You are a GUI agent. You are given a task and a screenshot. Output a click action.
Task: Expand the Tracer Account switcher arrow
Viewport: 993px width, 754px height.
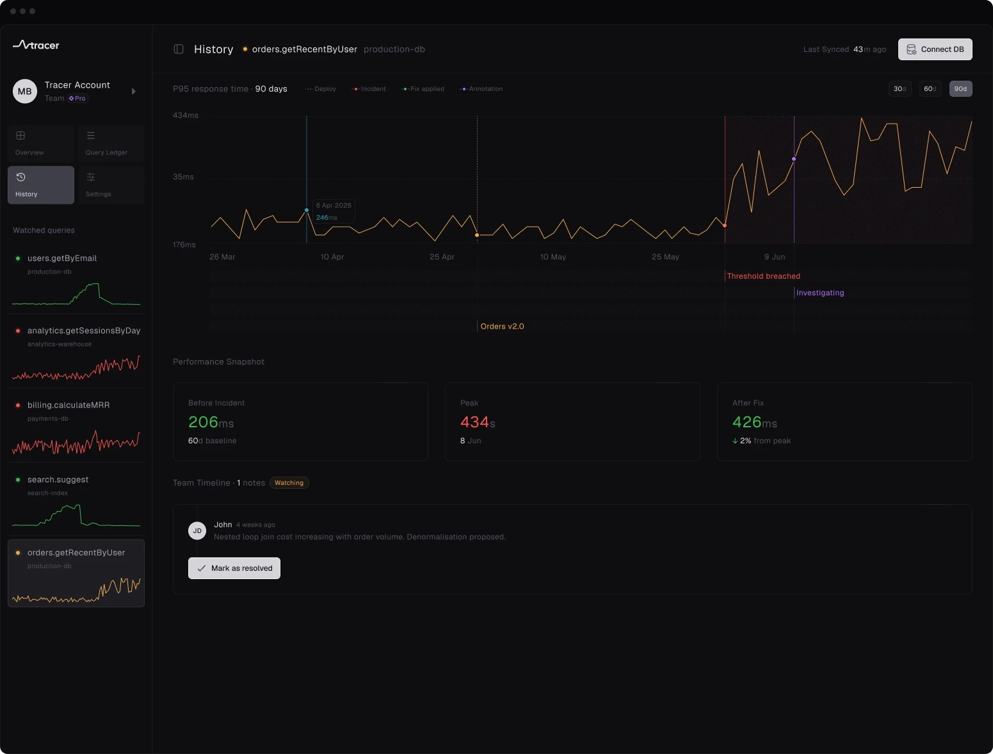[133, 92]
